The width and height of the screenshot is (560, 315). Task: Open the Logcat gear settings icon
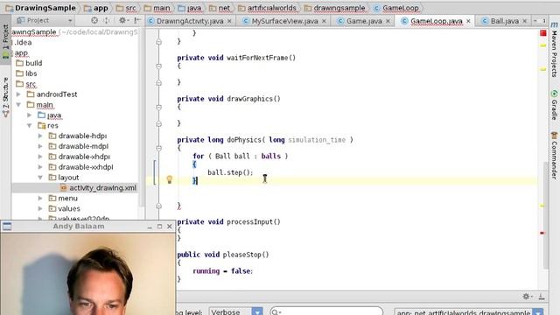tap(526, 296)
